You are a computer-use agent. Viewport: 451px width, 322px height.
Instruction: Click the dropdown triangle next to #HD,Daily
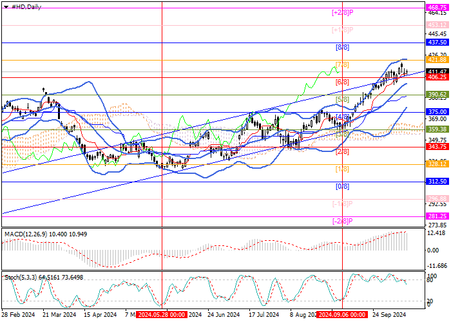point(6,7)
